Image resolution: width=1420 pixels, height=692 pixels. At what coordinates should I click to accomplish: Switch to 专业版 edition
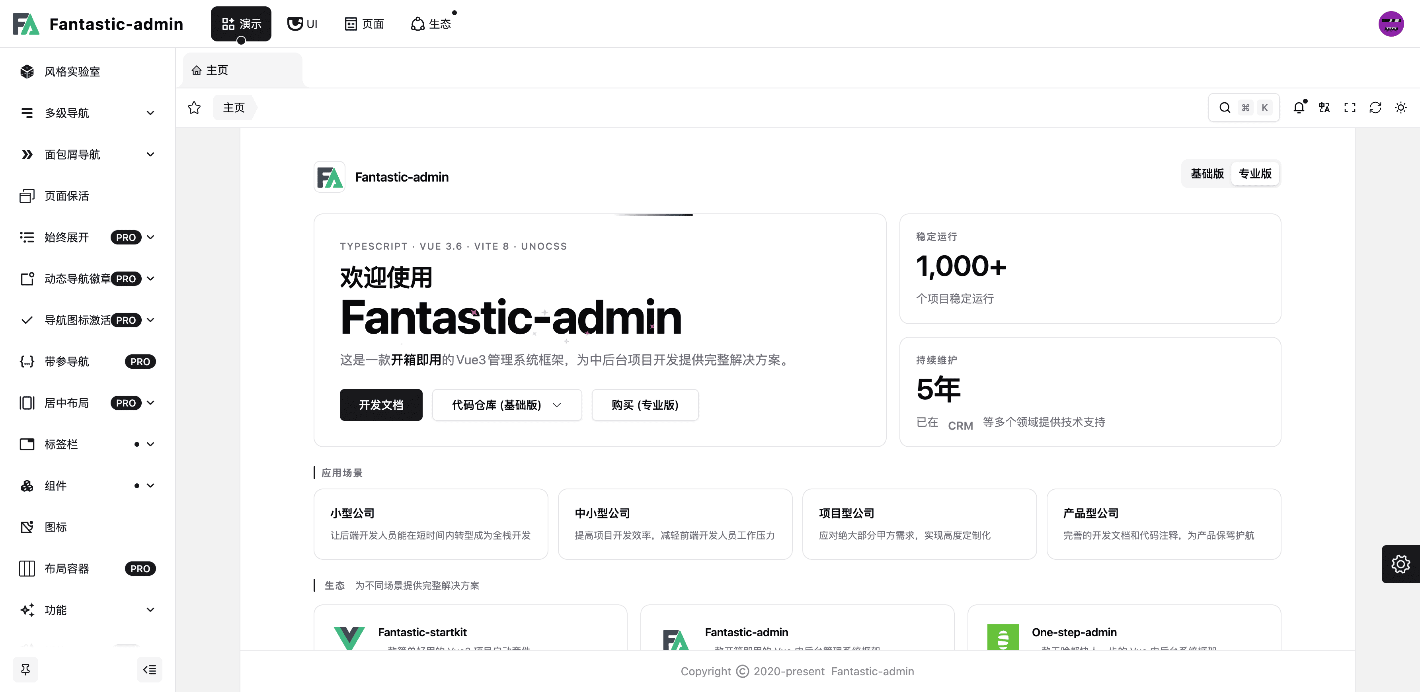click(1254, 174)
